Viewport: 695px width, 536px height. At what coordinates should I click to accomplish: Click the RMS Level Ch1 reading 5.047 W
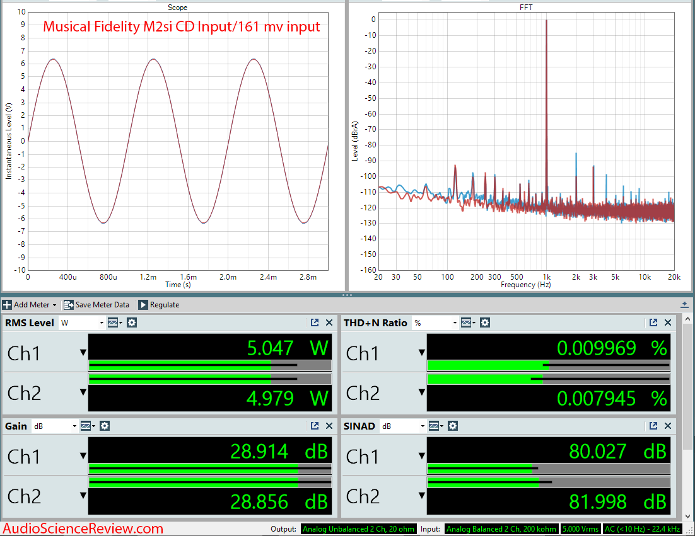pyautogui.click(x=287, y=348)
